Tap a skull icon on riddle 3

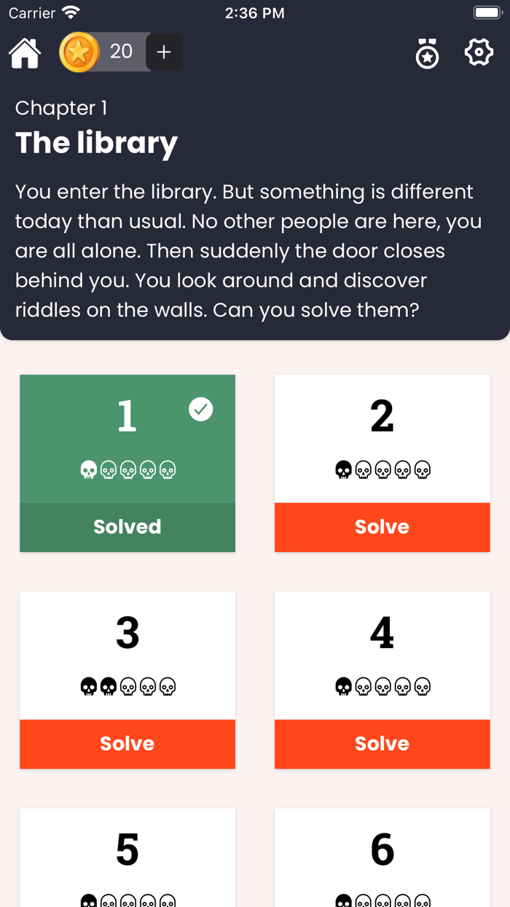click(x=88, y=686)
